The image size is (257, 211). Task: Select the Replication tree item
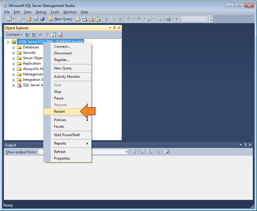tap(31, 63)
